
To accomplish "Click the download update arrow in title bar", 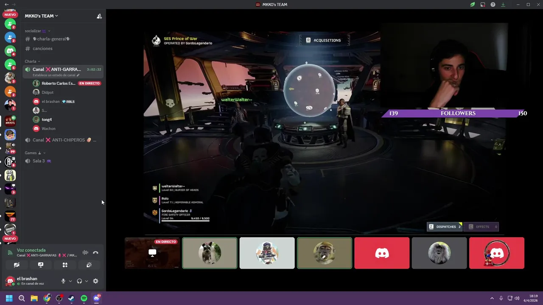I will click(503, 5).
